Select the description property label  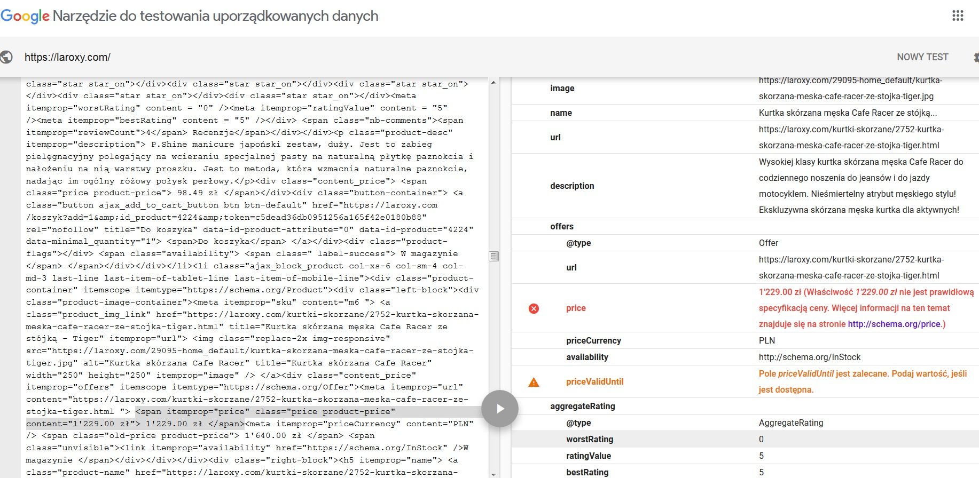[x=572, y=186]
